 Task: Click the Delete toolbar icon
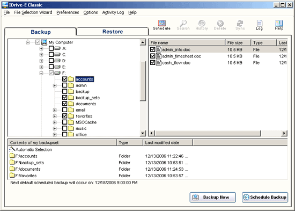220,23
